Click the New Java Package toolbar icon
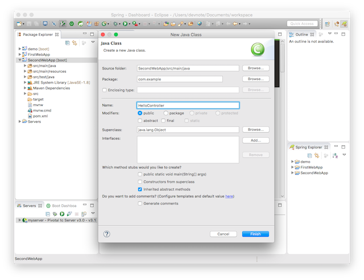Image resolution: width=364 pixels, height=280 pixels. [x=96, y=24]
